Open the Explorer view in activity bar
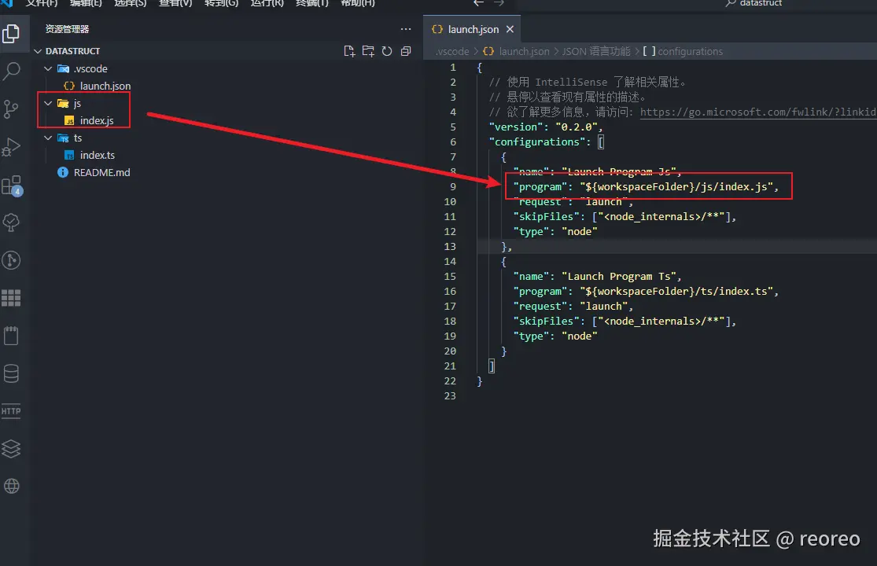Viewport: 877px width, 566px height. 11,34
